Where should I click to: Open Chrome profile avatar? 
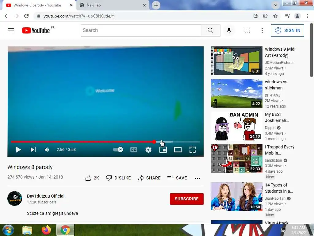[297, 16]
